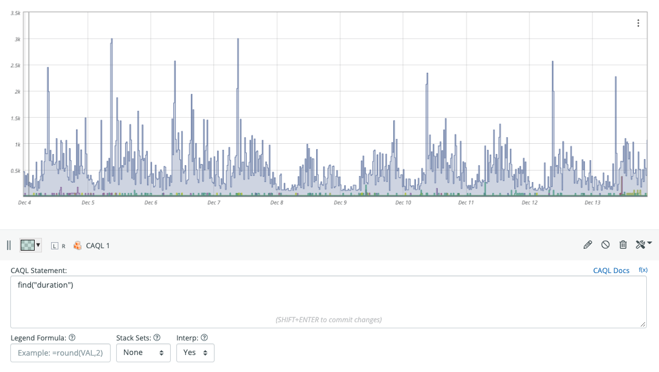Screen dimensions: 659x372
Task: Open the help icon next to Legend Formula
Action: [x=73, y=337]
